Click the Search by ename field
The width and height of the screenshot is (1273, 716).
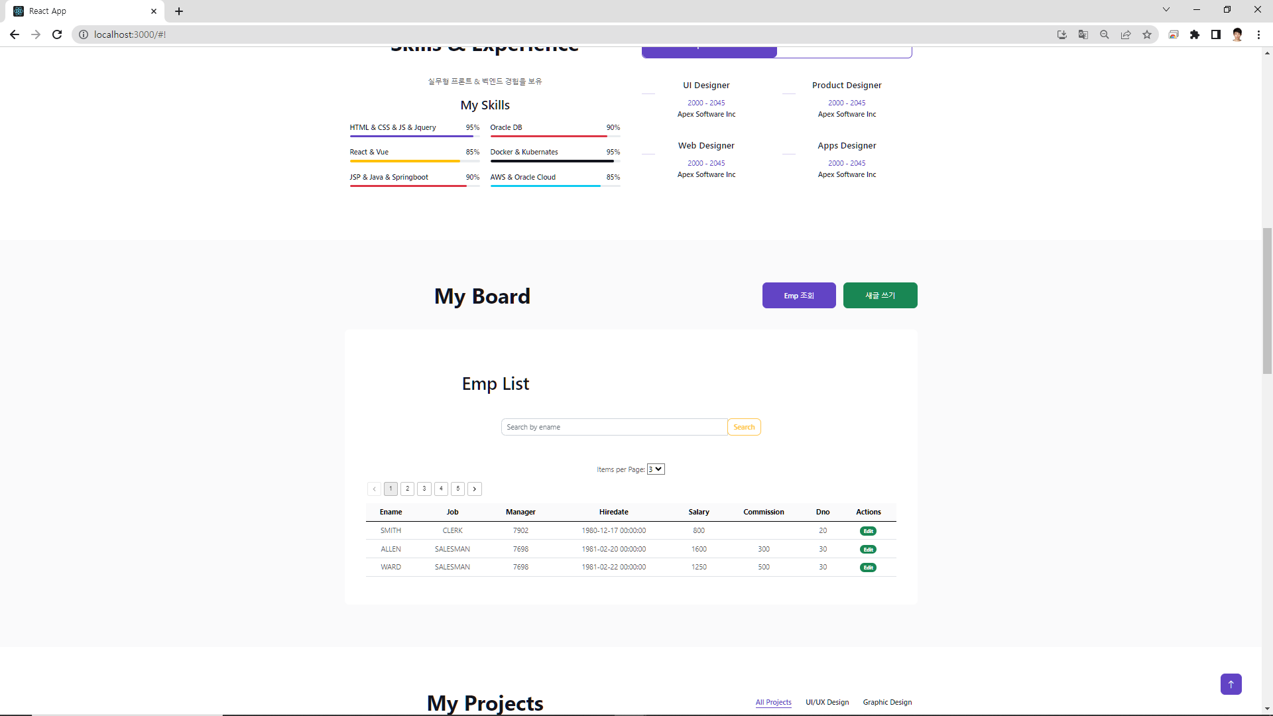pos(614,427)
